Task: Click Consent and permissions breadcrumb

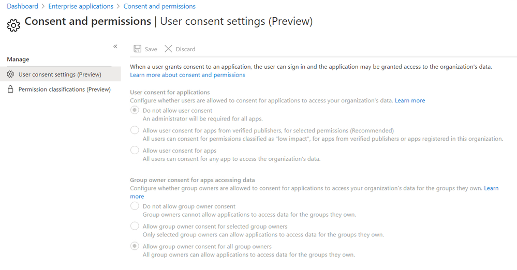Action: pos(159,6)
